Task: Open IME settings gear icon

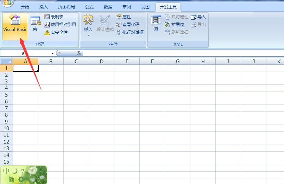Action: coord(21,179)
